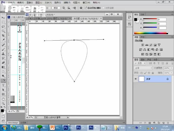Screen dimensions: 174x131
Task: Click the foreground color swatch in Color panel
Action: pos(136,19)
